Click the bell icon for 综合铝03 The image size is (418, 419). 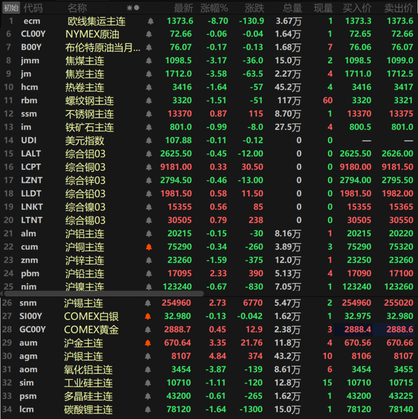click(x=149, y=154)
